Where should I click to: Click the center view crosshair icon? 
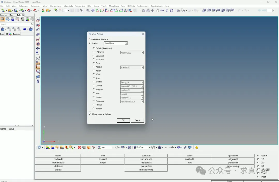pyautogui.click(x=153, y=11)
